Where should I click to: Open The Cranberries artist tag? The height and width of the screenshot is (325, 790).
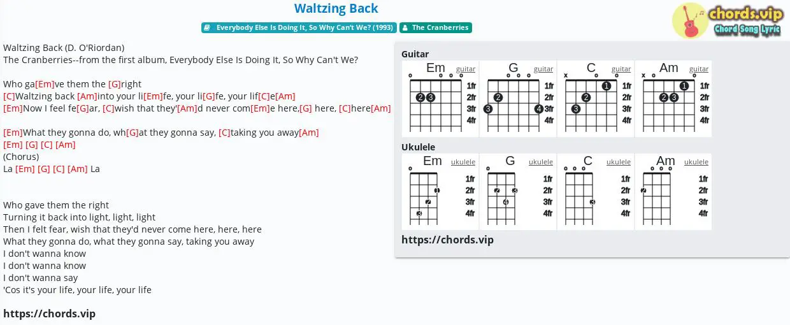pos(436,27)
